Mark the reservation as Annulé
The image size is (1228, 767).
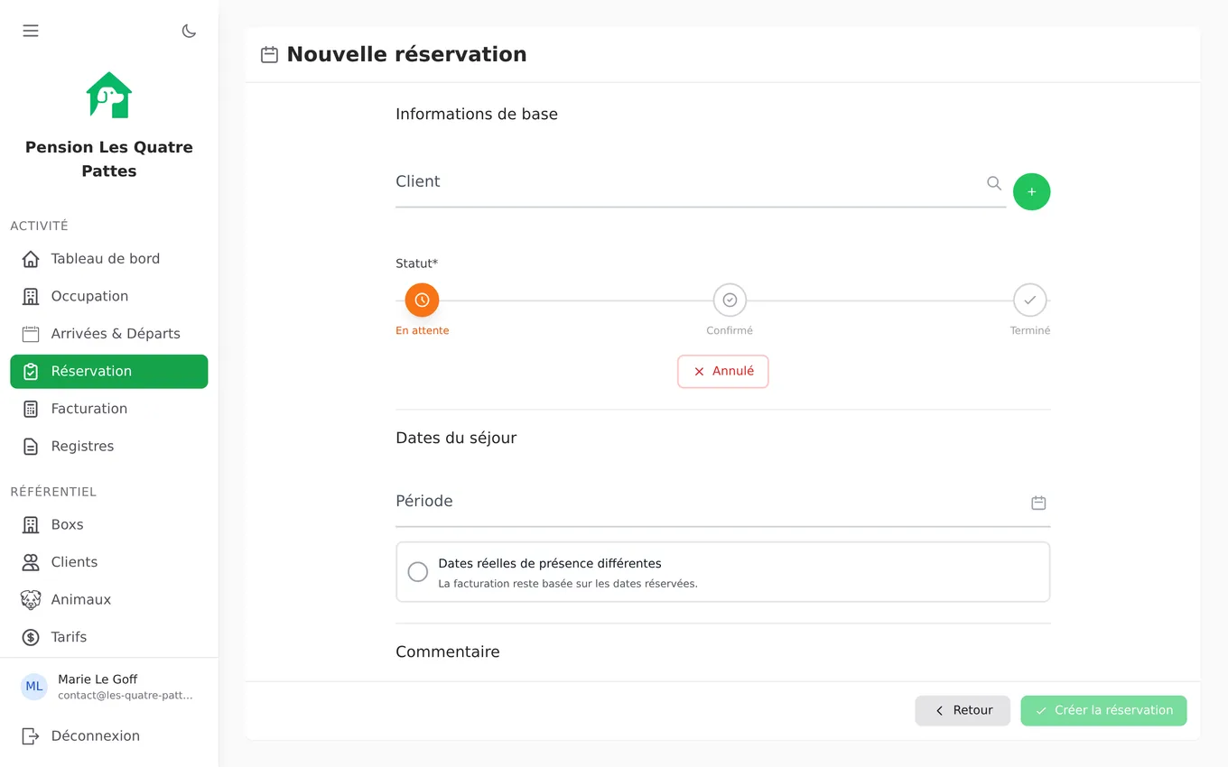(723, 372)
